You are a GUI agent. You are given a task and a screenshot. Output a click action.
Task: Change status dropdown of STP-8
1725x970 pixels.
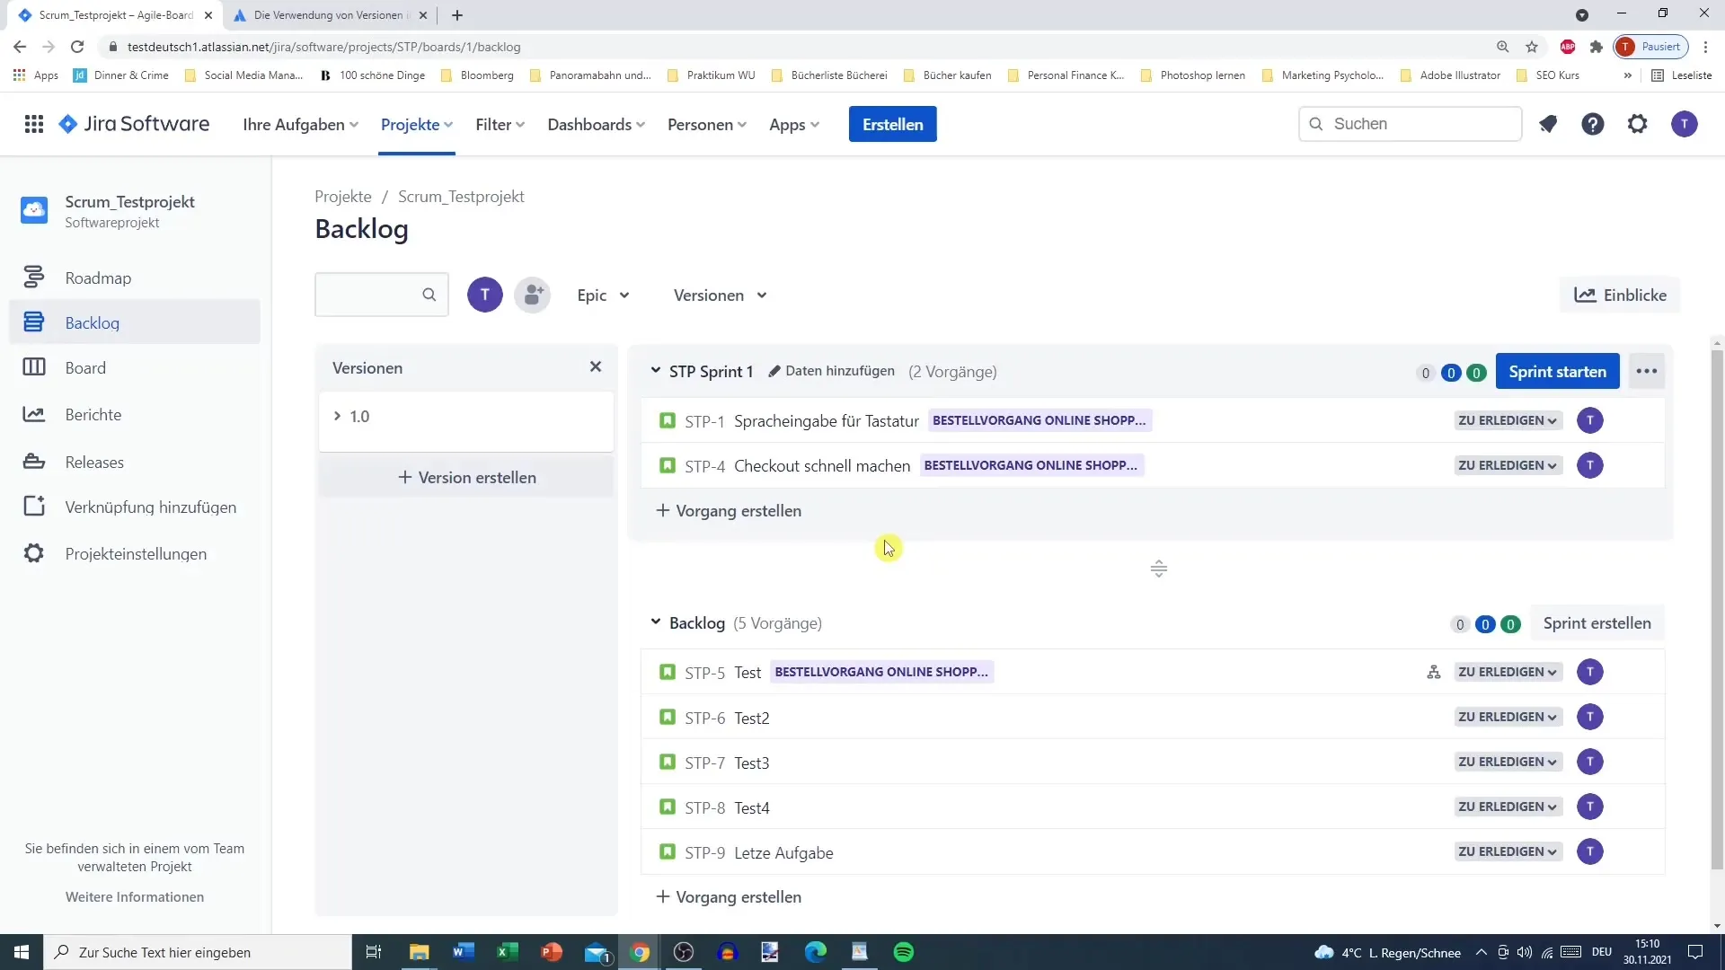[x=1508, y=807]
